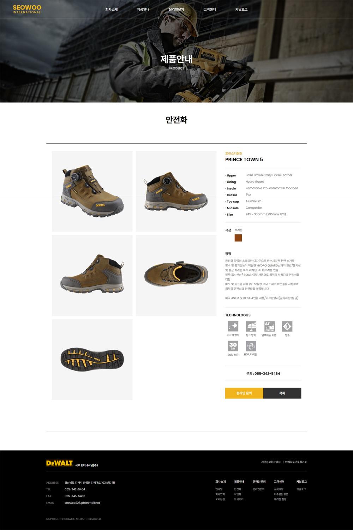
Task: Open footer 자주묻는질문 link
Action: click(x=281, y=494)
